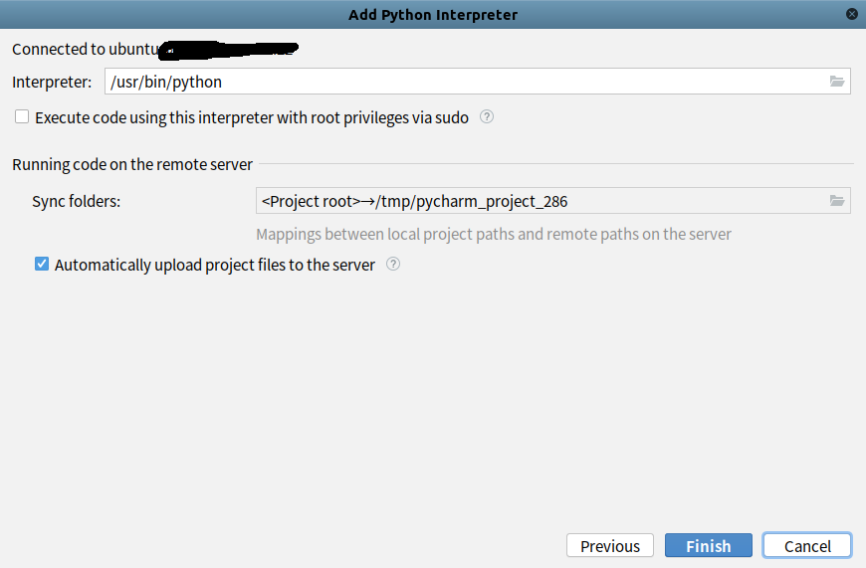Cancel the interpreter setup

click(x=807, y=546)
